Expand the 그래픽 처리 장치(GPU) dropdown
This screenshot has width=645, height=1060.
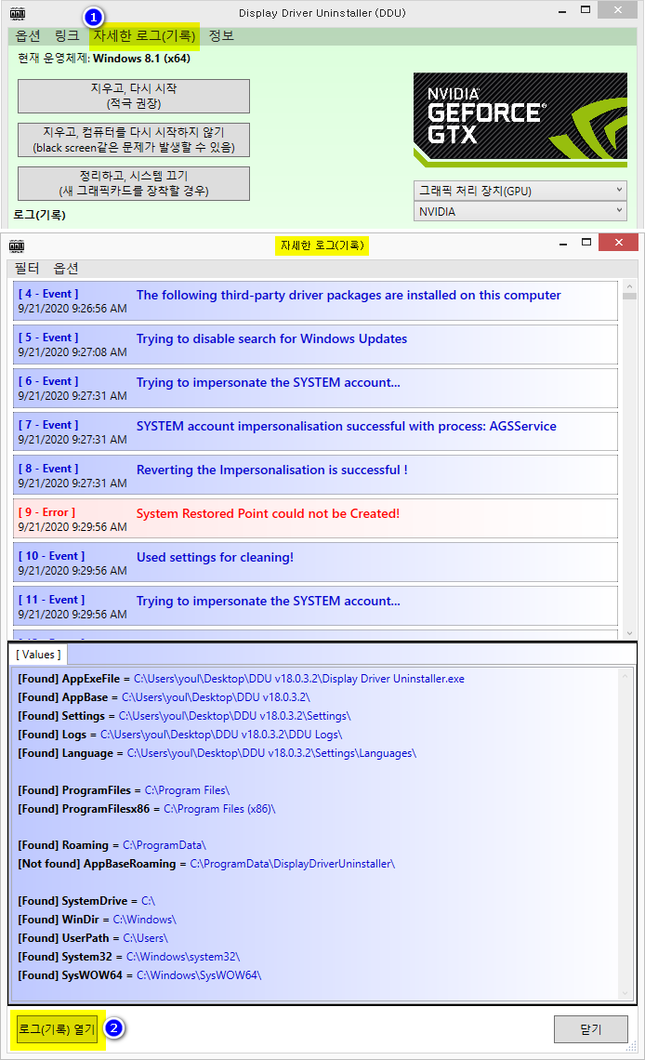(520, 191)
